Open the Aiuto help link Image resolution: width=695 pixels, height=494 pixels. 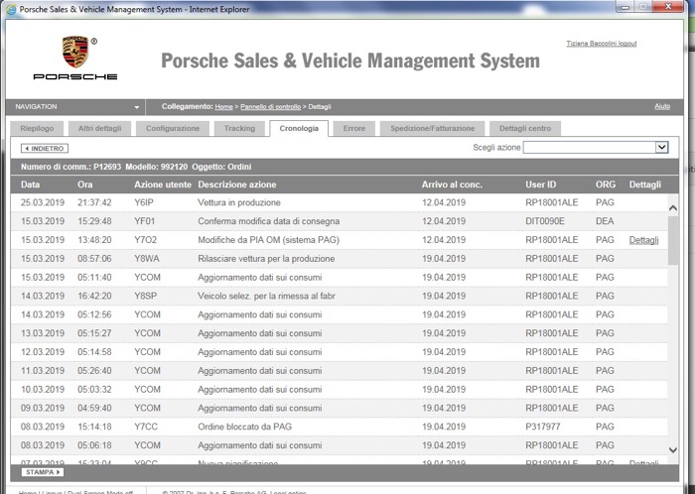coord(662,106)
